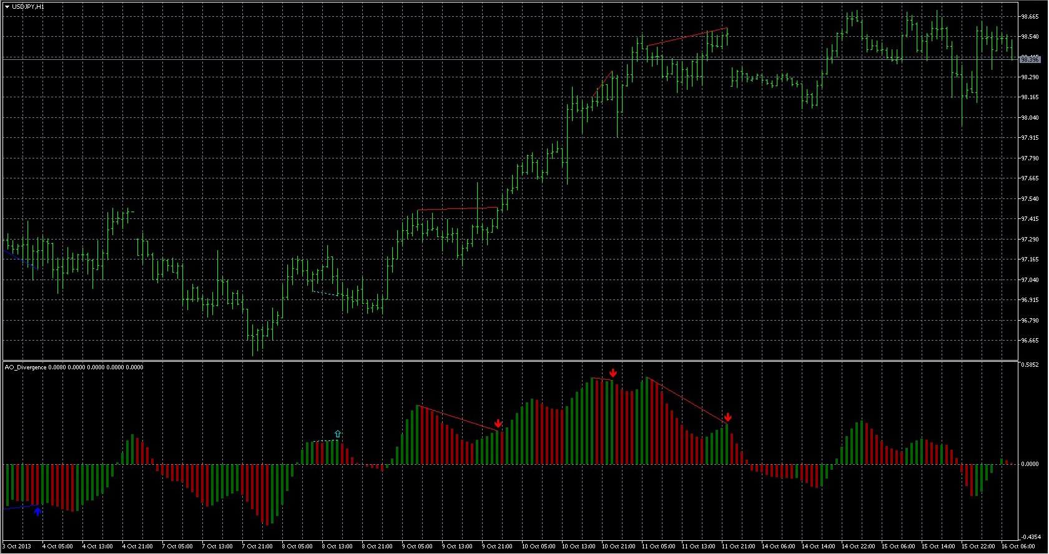The image size is (1049, 554).
Task: Click the 10 Oct 21:00 time label
Action: (x=619, y=547)
